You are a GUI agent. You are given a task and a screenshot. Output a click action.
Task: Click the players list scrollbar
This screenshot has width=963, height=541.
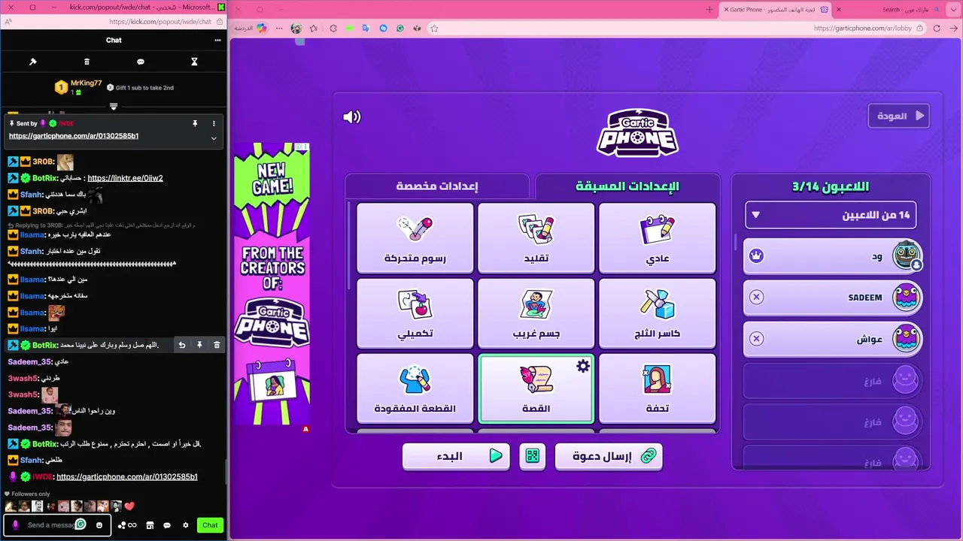(737, 243)
